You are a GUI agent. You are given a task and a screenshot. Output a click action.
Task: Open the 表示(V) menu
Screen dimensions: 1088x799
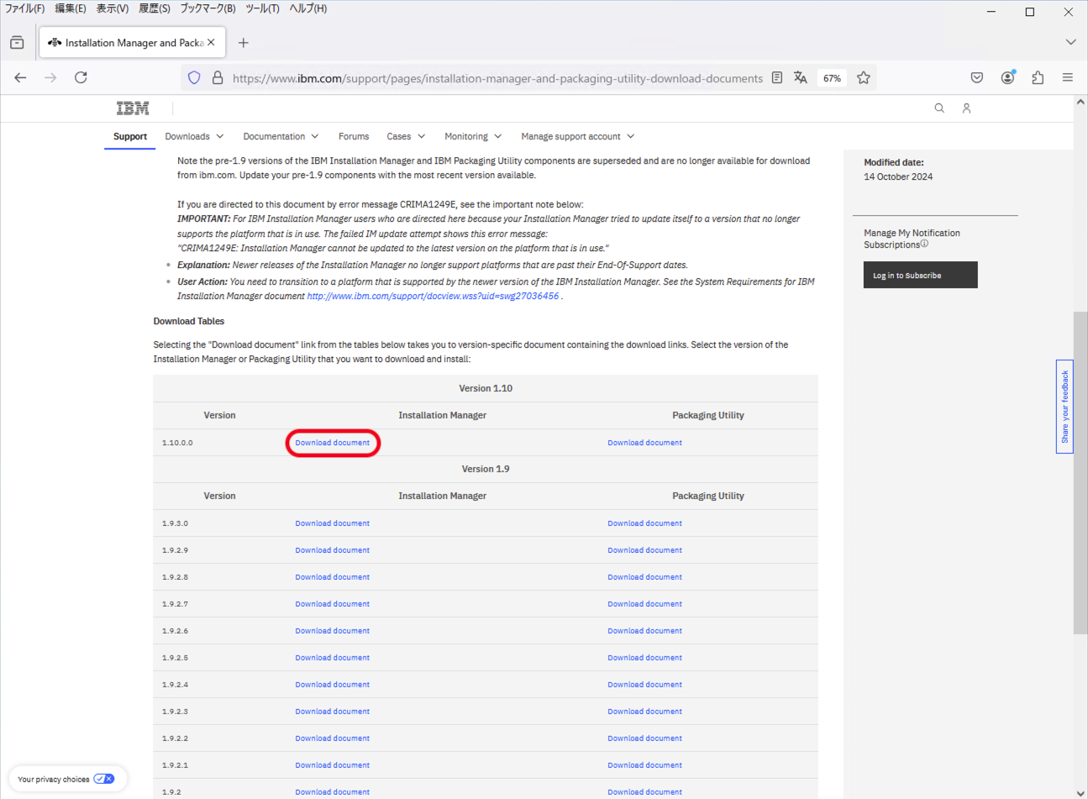click(x=113, y=8)
